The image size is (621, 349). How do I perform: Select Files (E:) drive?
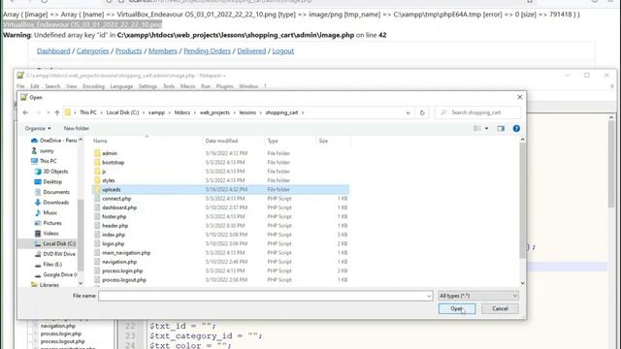52,265
